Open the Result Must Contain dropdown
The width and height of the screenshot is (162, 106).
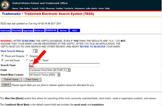[x=45, y=75]
